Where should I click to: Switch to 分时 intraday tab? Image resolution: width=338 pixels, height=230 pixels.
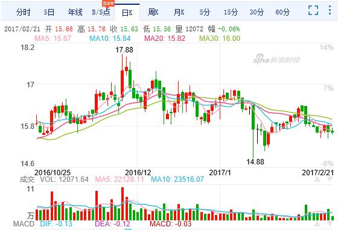tap(24, 12)
